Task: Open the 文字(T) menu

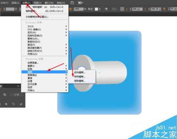Action: (4, 3)
